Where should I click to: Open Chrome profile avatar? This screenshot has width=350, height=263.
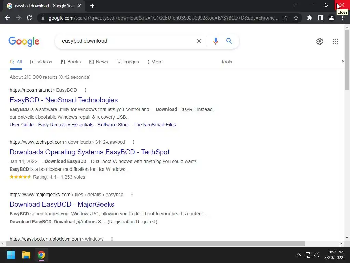332,18
